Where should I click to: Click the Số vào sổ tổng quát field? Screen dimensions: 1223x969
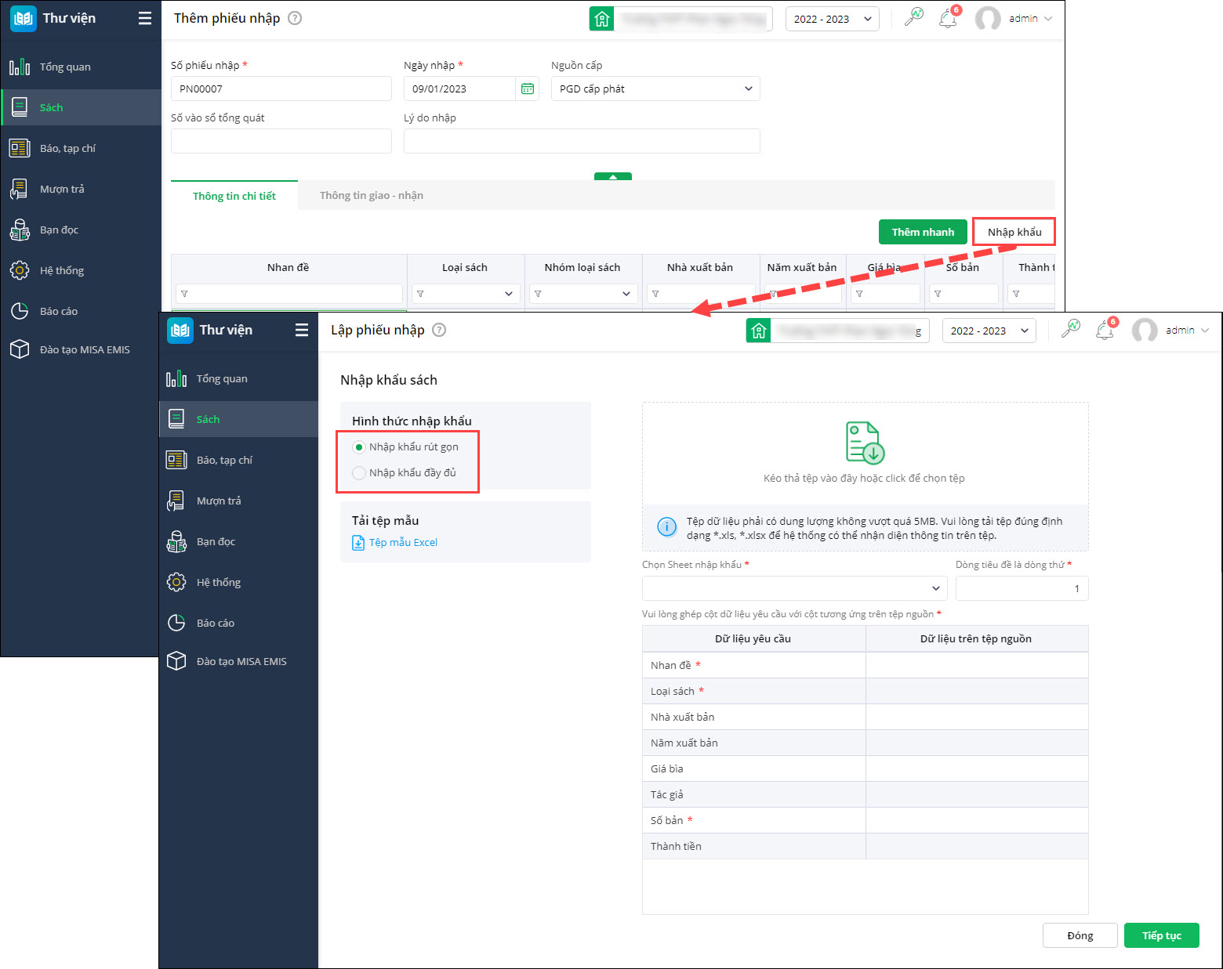(x=281, y=141)
